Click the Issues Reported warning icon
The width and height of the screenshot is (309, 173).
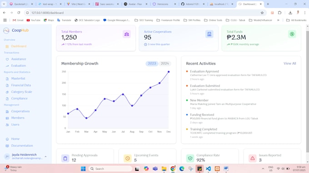(x=253, y=158)
